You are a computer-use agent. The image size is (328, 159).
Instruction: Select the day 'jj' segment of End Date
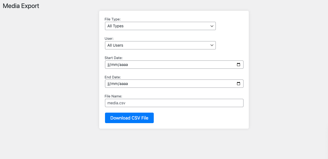(x=109, y=84)
